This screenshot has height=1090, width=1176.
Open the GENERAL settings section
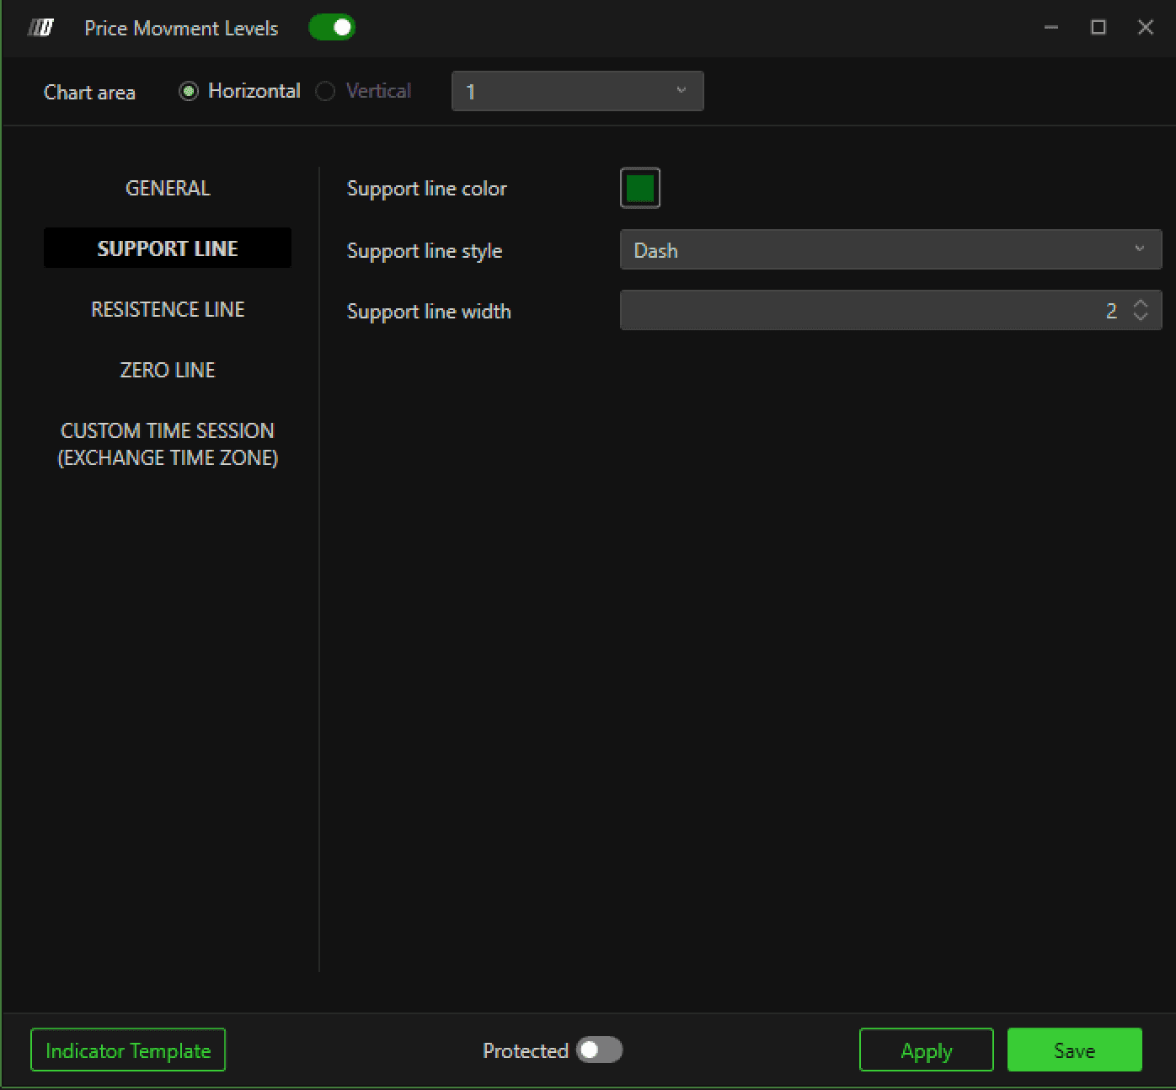[168, 188]
